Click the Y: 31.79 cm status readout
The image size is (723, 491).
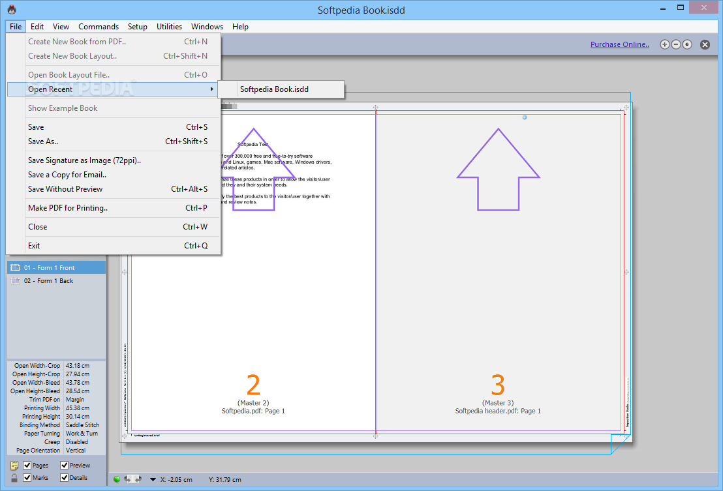pyautogui.click(x=224, y=479)
